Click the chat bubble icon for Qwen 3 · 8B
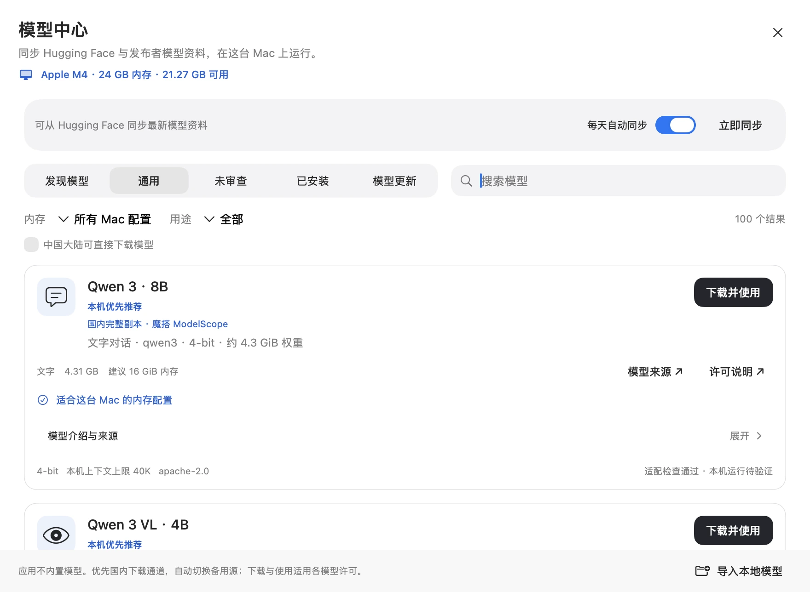 pos(56,297)
